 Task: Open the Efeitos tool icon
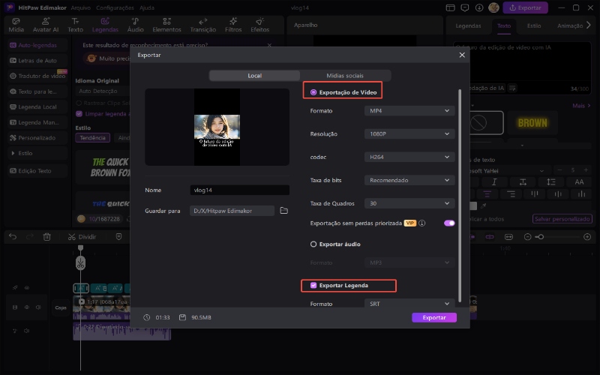pos(259,25)
